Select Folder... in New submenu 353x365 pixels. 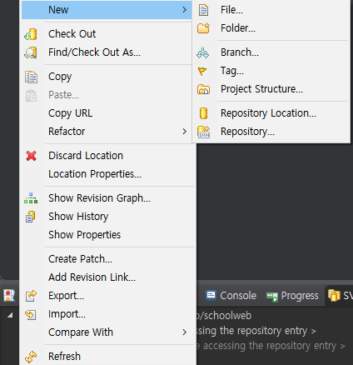pos(271,28)
